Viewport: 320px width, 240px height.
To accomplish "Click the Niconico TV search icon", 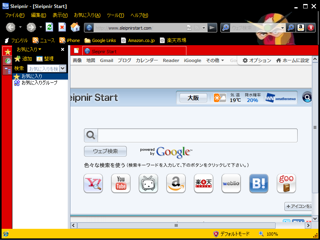I will tap(148, 183).
